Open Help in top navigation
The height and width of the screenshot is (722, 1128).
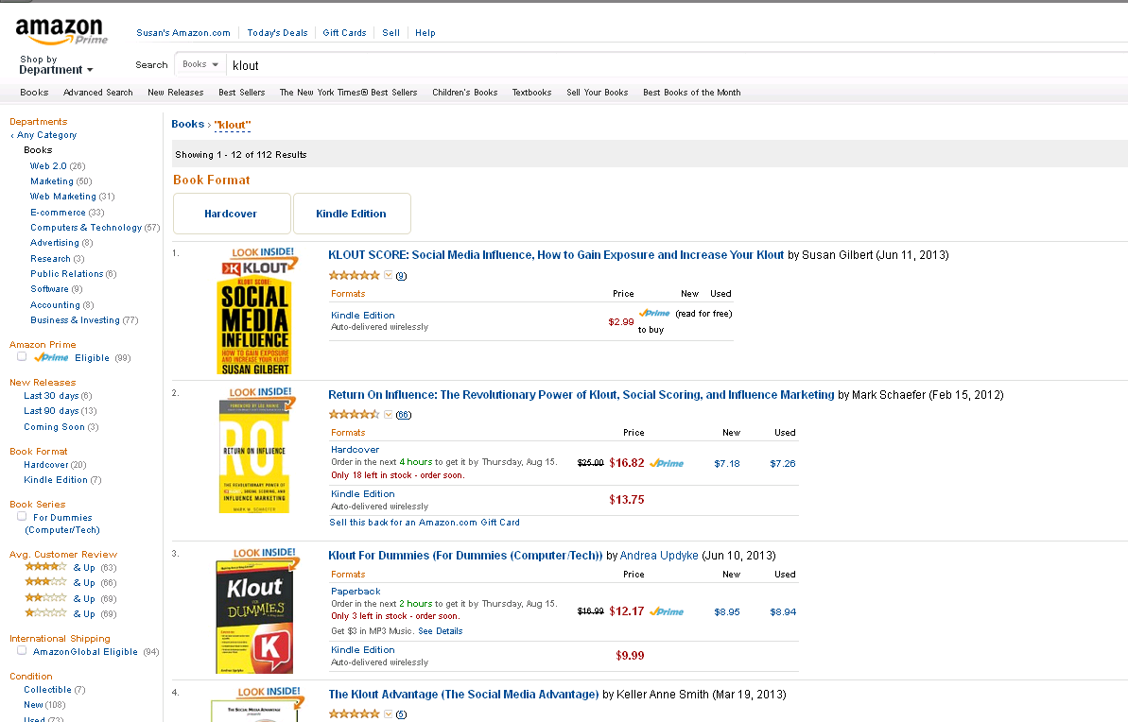pos(425,33)
